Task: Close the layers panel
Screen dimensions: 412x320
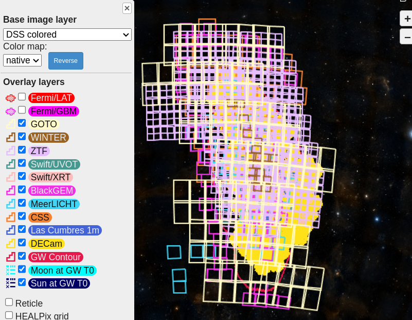Action: point(127,8)
